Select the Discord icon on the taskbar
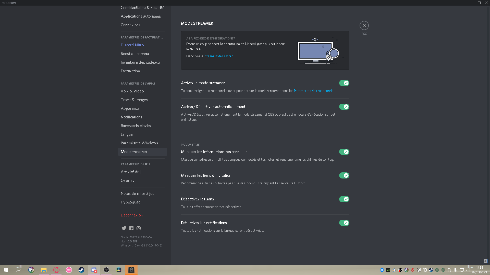Image resolution: width=490 pixels, height=275 pixels. coord(94,270)
